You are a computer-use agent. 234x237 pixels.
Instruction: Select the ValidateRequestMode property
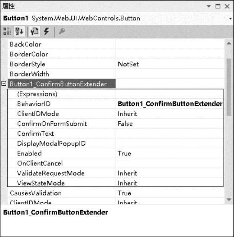pyautogui.click(x=62, y=173)
